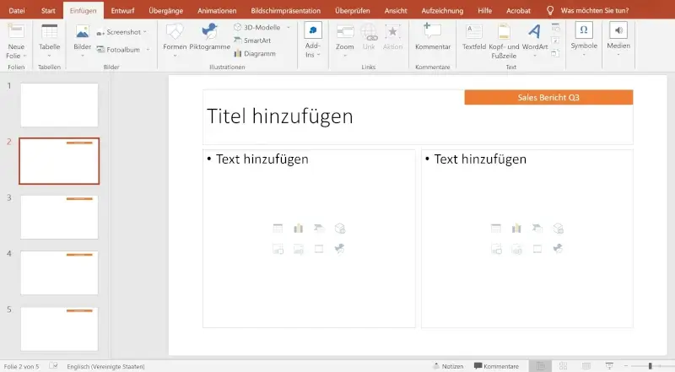
Task: Expand the Add-Ins dropdown arrow
Action: point(319,55)
